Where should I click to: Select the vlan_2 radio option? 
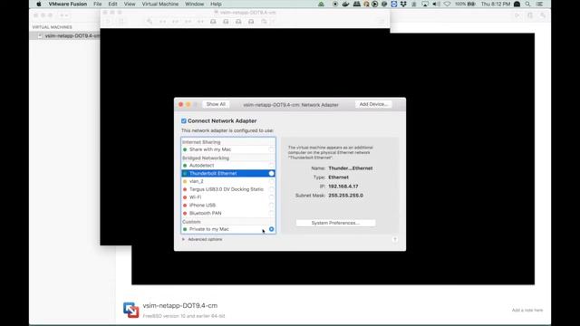pyautogui.click(x=271, y=181)
